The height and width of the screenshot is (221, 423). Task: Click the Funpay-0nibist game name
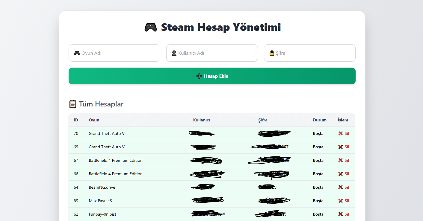[x=102, y=214]
